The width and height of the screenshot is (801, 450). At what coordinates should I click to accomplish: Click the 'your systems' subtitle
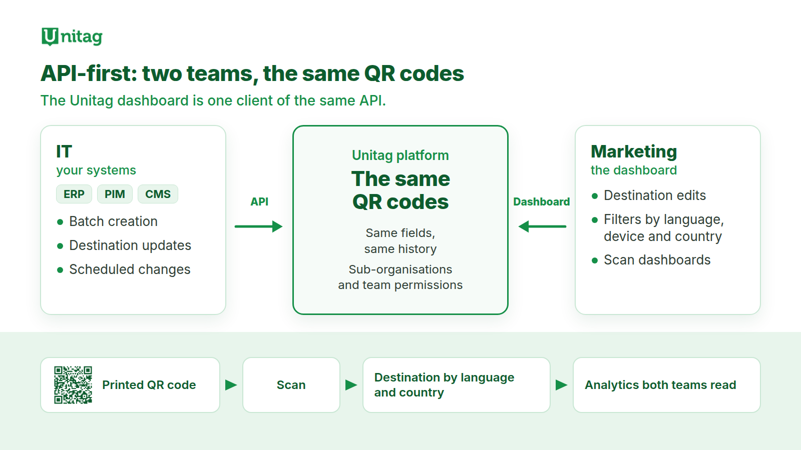pyautogui.click(x=96, y=170)
